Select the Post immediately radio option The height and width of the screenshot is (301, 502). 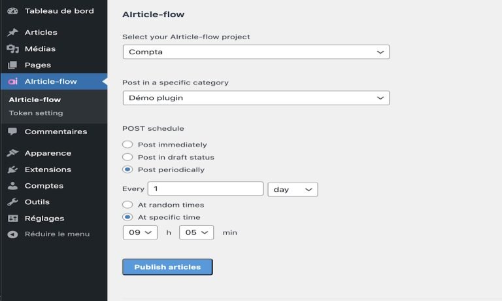[x=128, y=145]
